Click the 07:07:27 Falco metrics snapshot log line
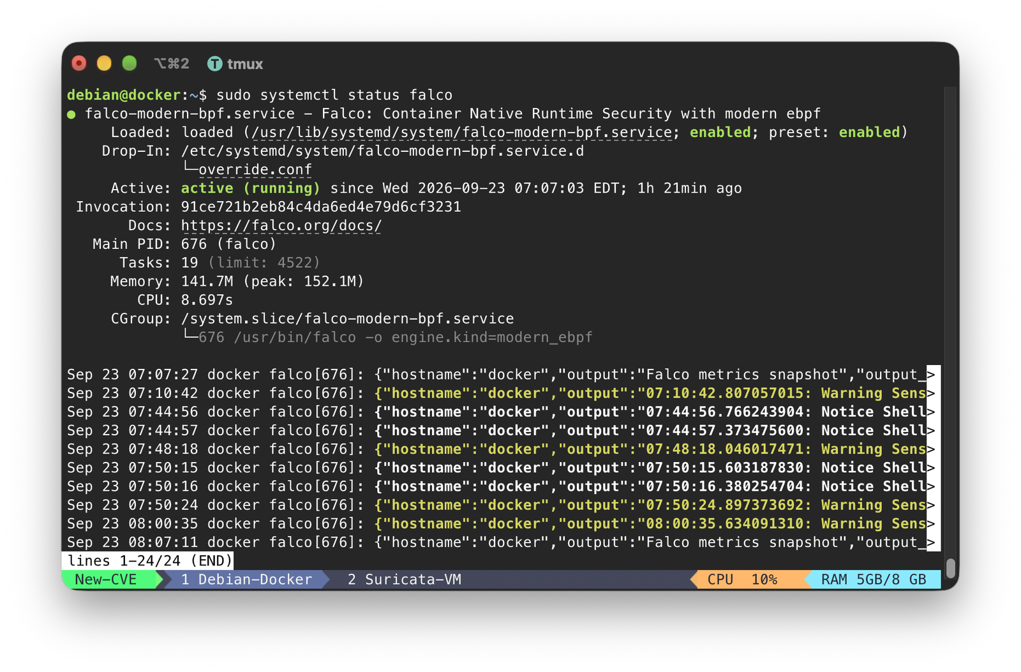1021x672 pixels. (x=501, y=375)
